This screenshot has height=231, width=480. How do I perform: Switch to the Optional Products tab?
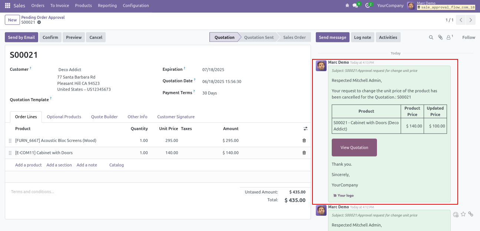[64, 117]
